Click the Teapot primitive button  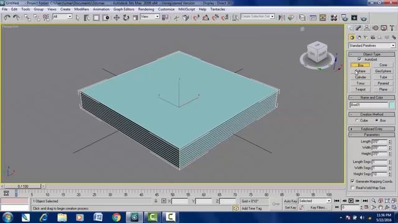pyautogui.click(x=360, y=89)
